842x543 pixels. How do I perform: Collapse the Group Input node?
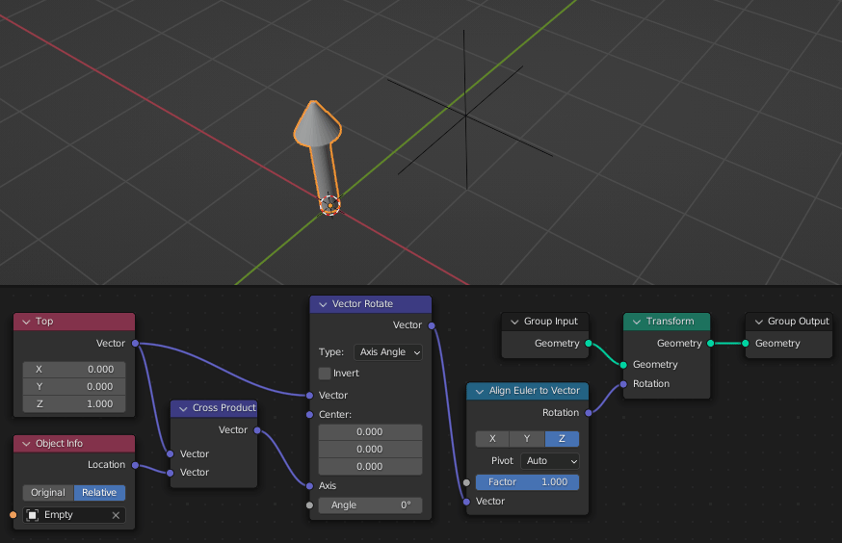[x=514, y=322]
